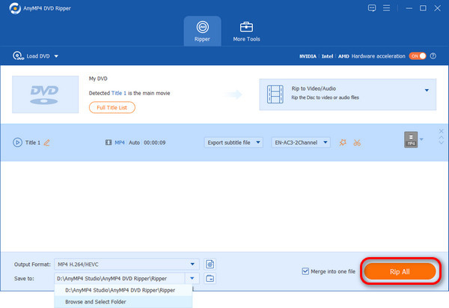Open the hamburger menu icon

pos(389,8)
